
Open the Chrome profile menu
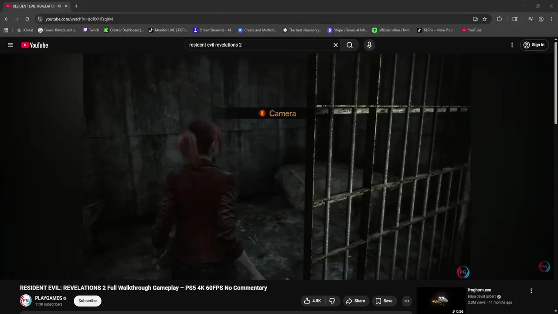[541, 19]
